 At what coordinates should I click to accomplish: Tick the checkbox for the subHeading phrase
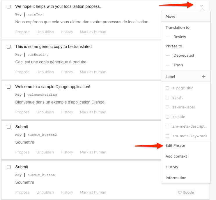pos(8,47)
